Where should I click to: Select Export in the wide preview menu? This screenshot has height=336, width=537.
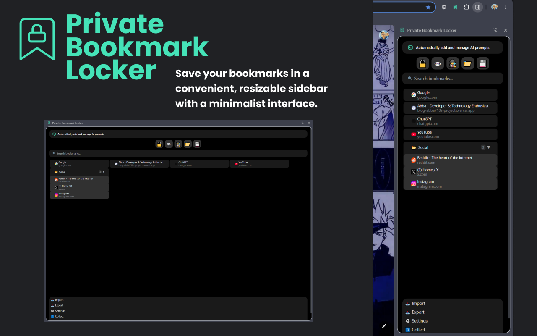[59, 305]
